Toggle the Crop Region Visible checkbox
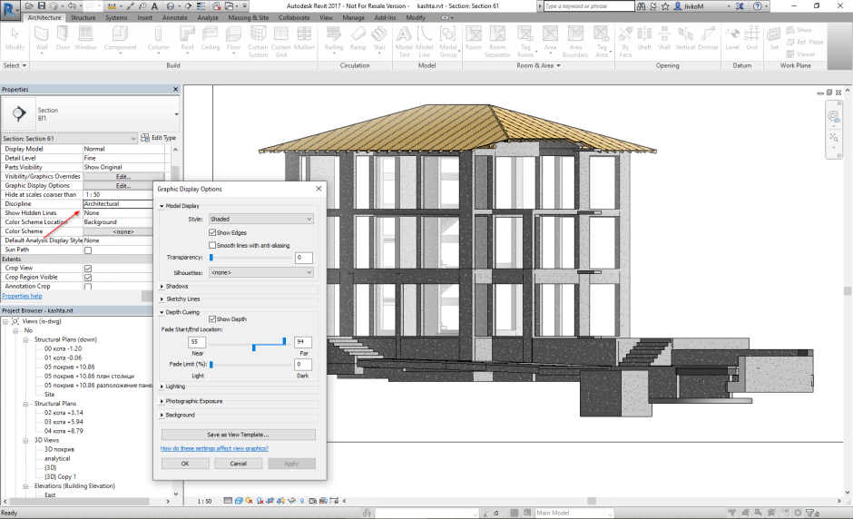853x519 pixels. (x=88, y=278)
